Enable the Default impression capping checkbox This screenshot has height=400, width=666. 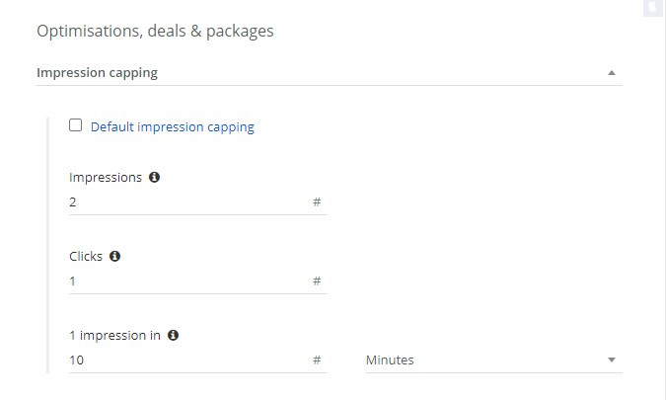tap(76, 125)
